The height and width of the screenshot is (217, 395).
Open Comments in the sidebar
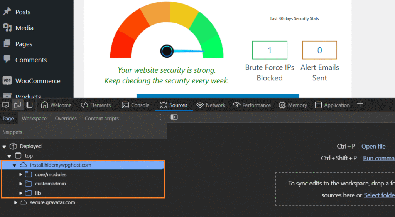31,60
